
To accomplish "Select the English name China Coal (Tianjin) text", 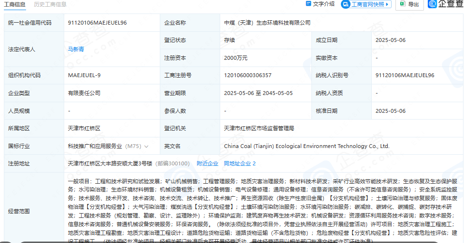I will pos(307,146).
